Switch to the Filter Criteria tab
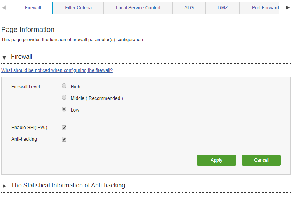 point(78,8)
